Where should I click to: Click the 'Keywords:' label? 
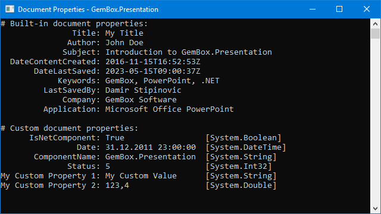coord(79,81)
